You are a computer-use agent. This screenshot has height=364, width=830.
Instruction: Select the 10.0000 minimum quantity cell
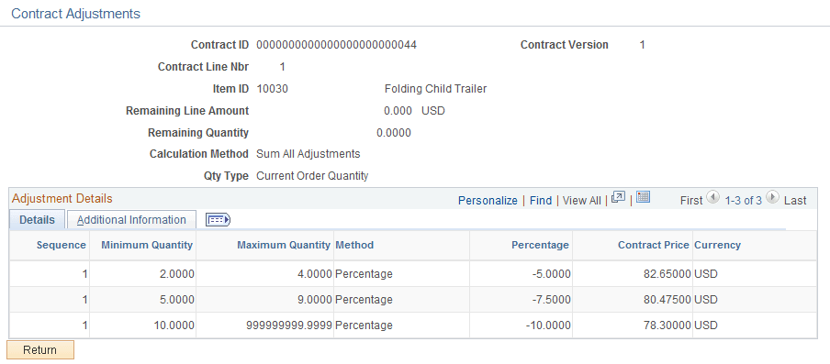tap(174, 325)
